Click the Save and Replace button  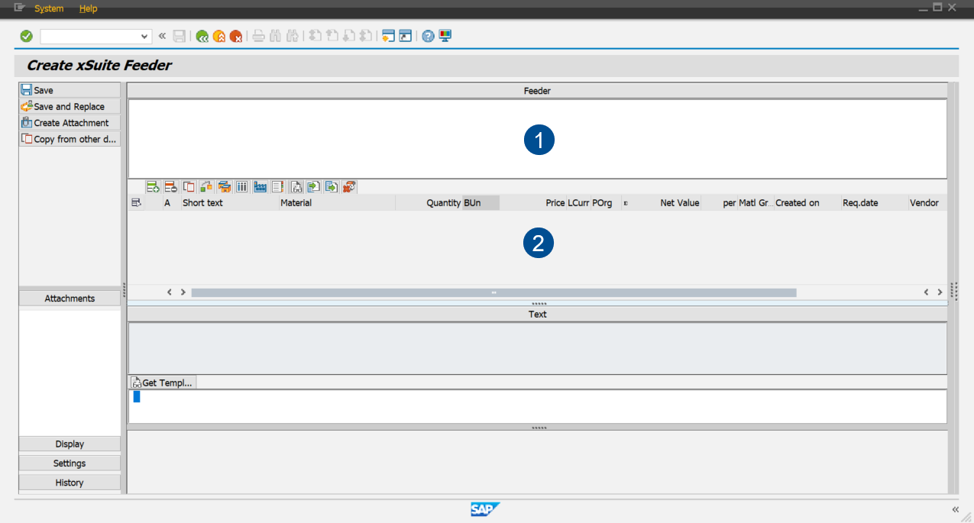click(x=69, y=106)
